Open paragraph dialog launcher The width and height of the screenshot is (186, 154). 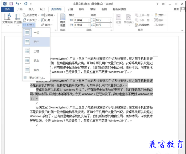tap(111, 30)
